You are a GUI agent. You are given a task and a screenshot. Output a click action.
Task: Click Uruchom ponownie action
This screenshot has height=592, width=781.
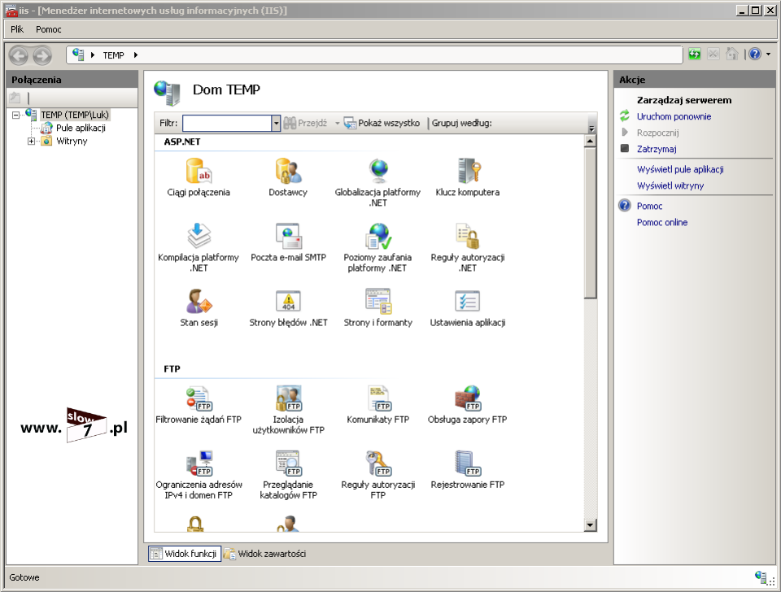tap(674, 116)
